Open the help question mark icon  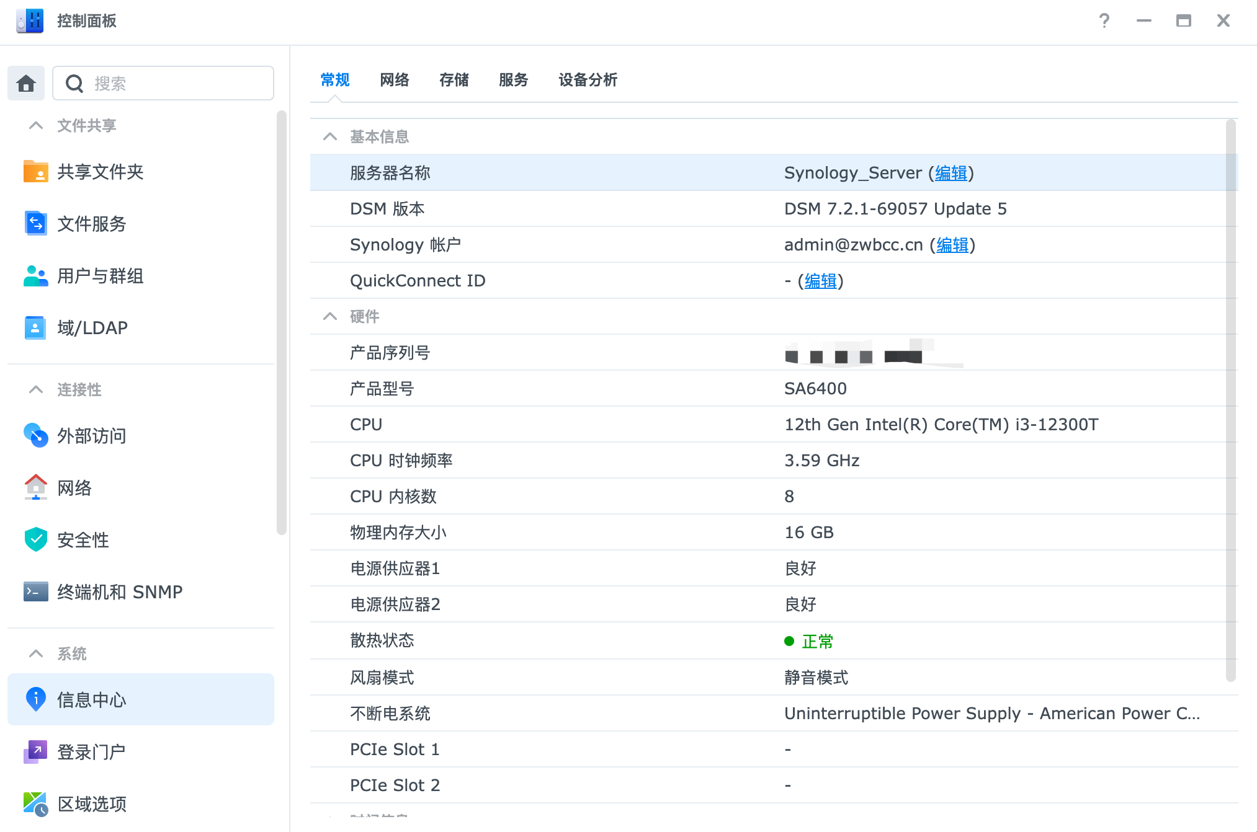1104,21
